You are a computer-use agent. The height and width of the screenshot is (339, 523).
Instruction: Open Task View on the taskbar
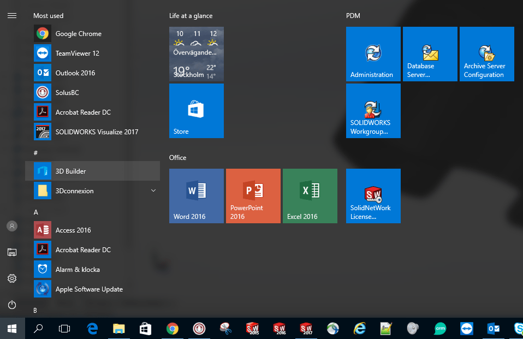64,328
